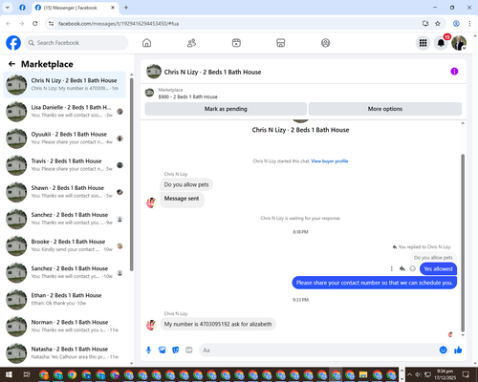The height and width of the screenshot is (382, 478).
Task: Open the tab search dropdown arrow
Action: coord(8,8)
